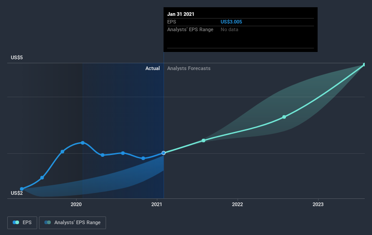Click the final 2023 forecast point at US$5
This screenshot has height=235, width=372.
pos(364,65)
